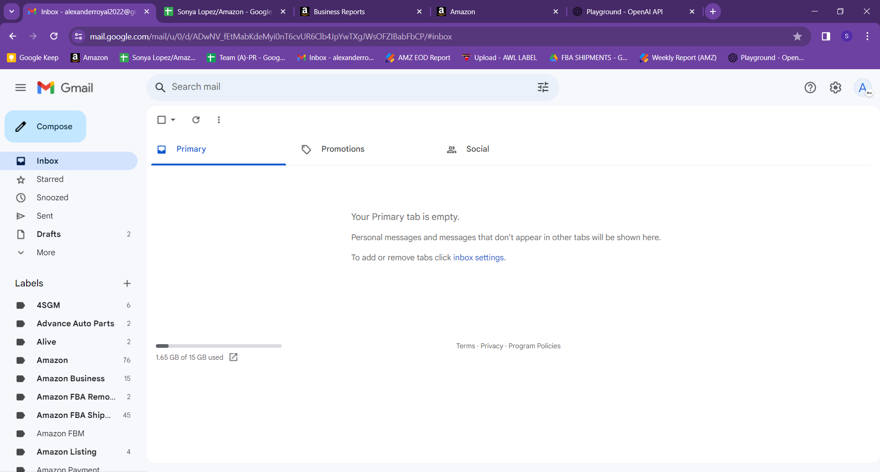The height and width of the screenshot is (472, 880).
Task: Open the 4SGM label
Action: click(69, 305)
